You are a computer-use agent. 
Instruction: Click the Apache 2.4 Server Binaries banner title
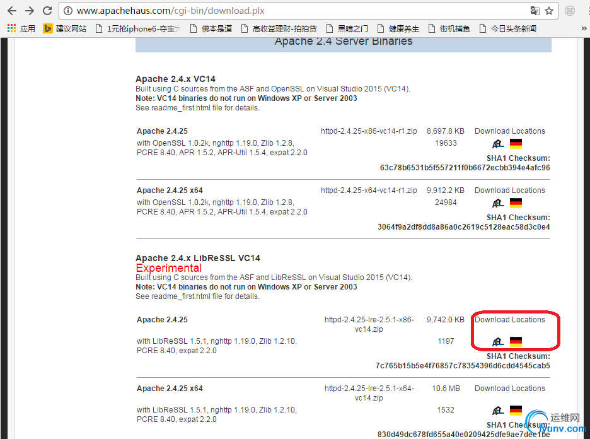343,42
